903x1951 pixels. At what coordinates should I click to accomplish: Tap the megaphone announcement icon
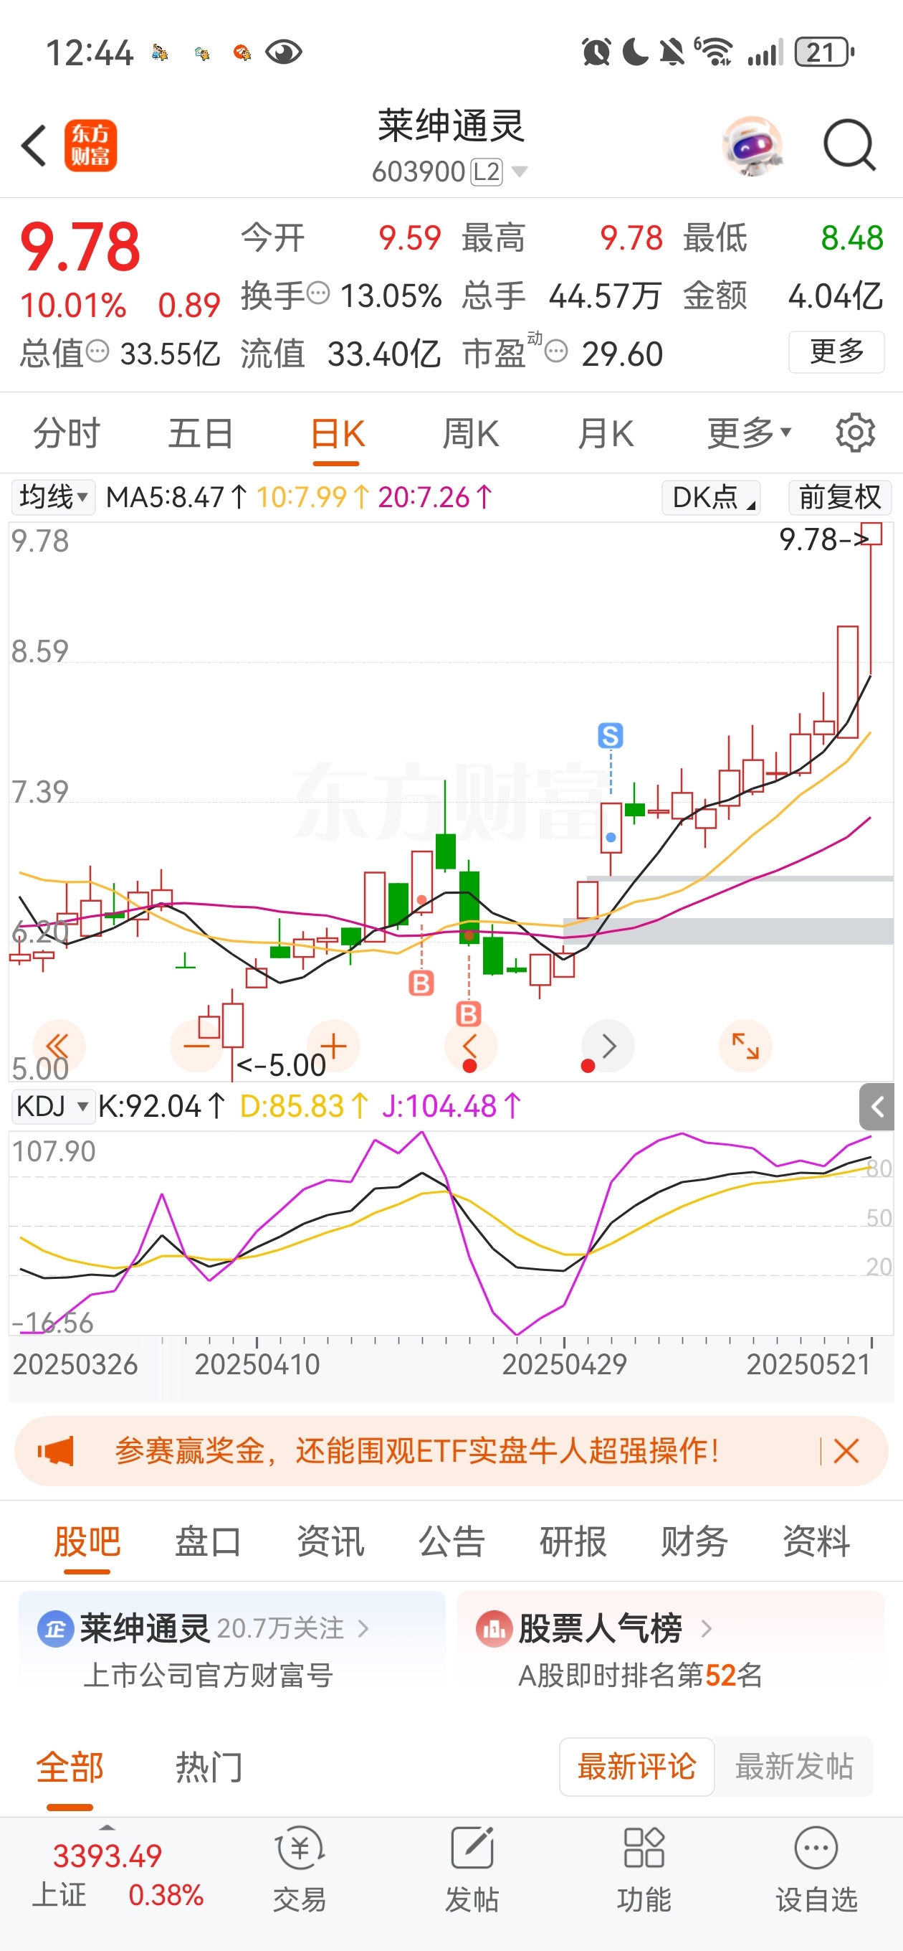pyautogui.click(x=56, y=1451)
